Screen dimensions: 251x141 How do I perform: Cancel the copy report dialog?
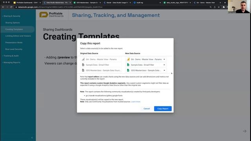[x=147, y=108]
